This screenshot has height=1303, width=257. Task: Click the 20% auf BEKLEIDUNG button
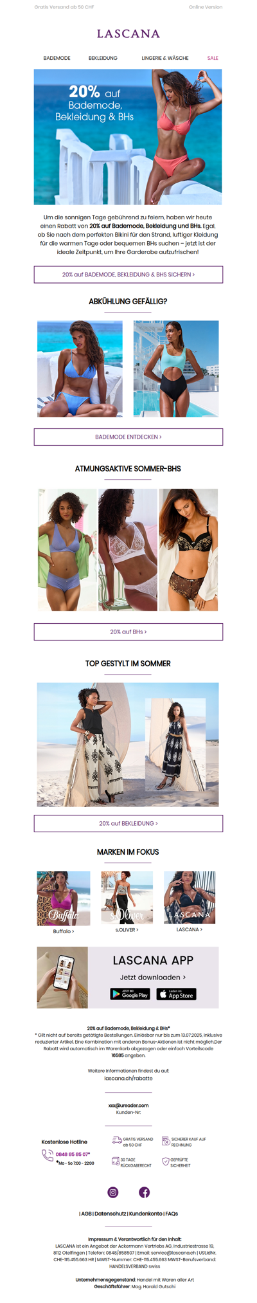(128, 823)
